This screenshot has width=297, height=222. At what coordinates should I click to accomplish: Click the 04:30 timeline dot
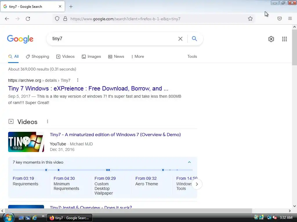coord(59,170)
